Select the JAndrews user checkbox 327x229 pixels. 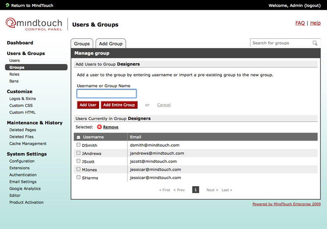78,153
